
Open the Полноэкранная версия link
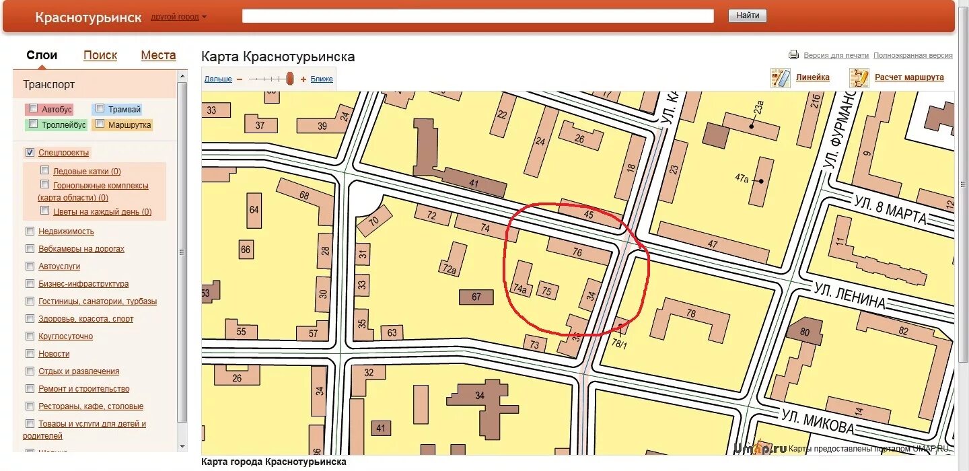coord(913,55)
